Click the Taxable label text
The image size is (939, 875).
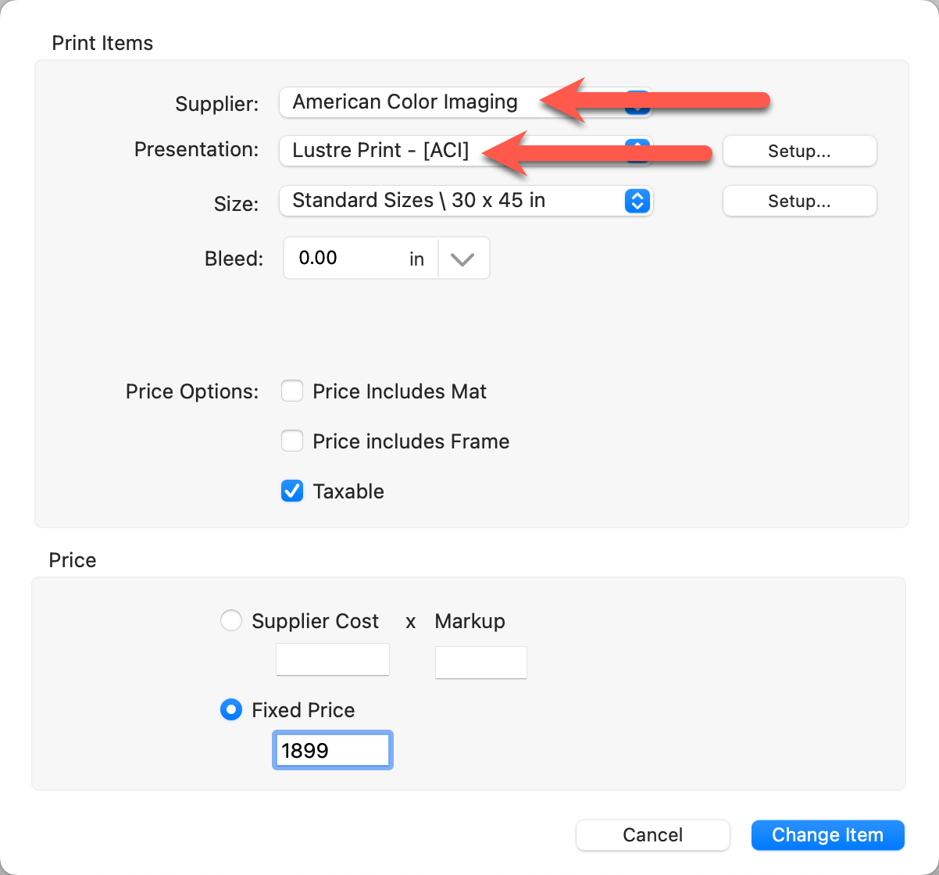click(348, 491)
